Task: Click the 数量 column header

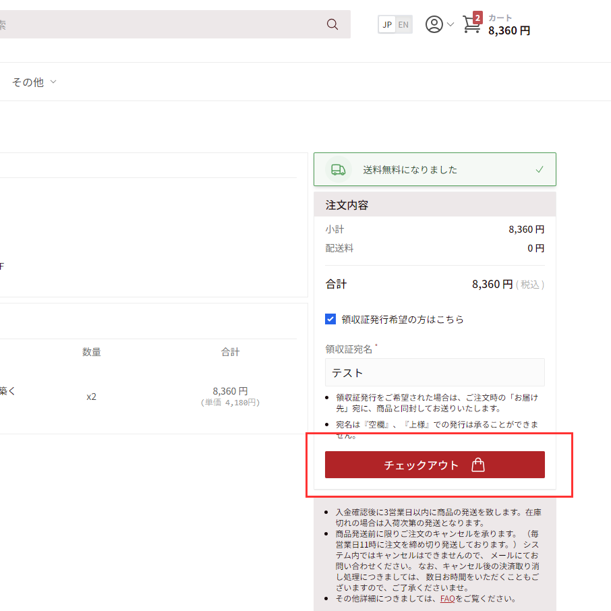Action: click(x=92, y=352)
